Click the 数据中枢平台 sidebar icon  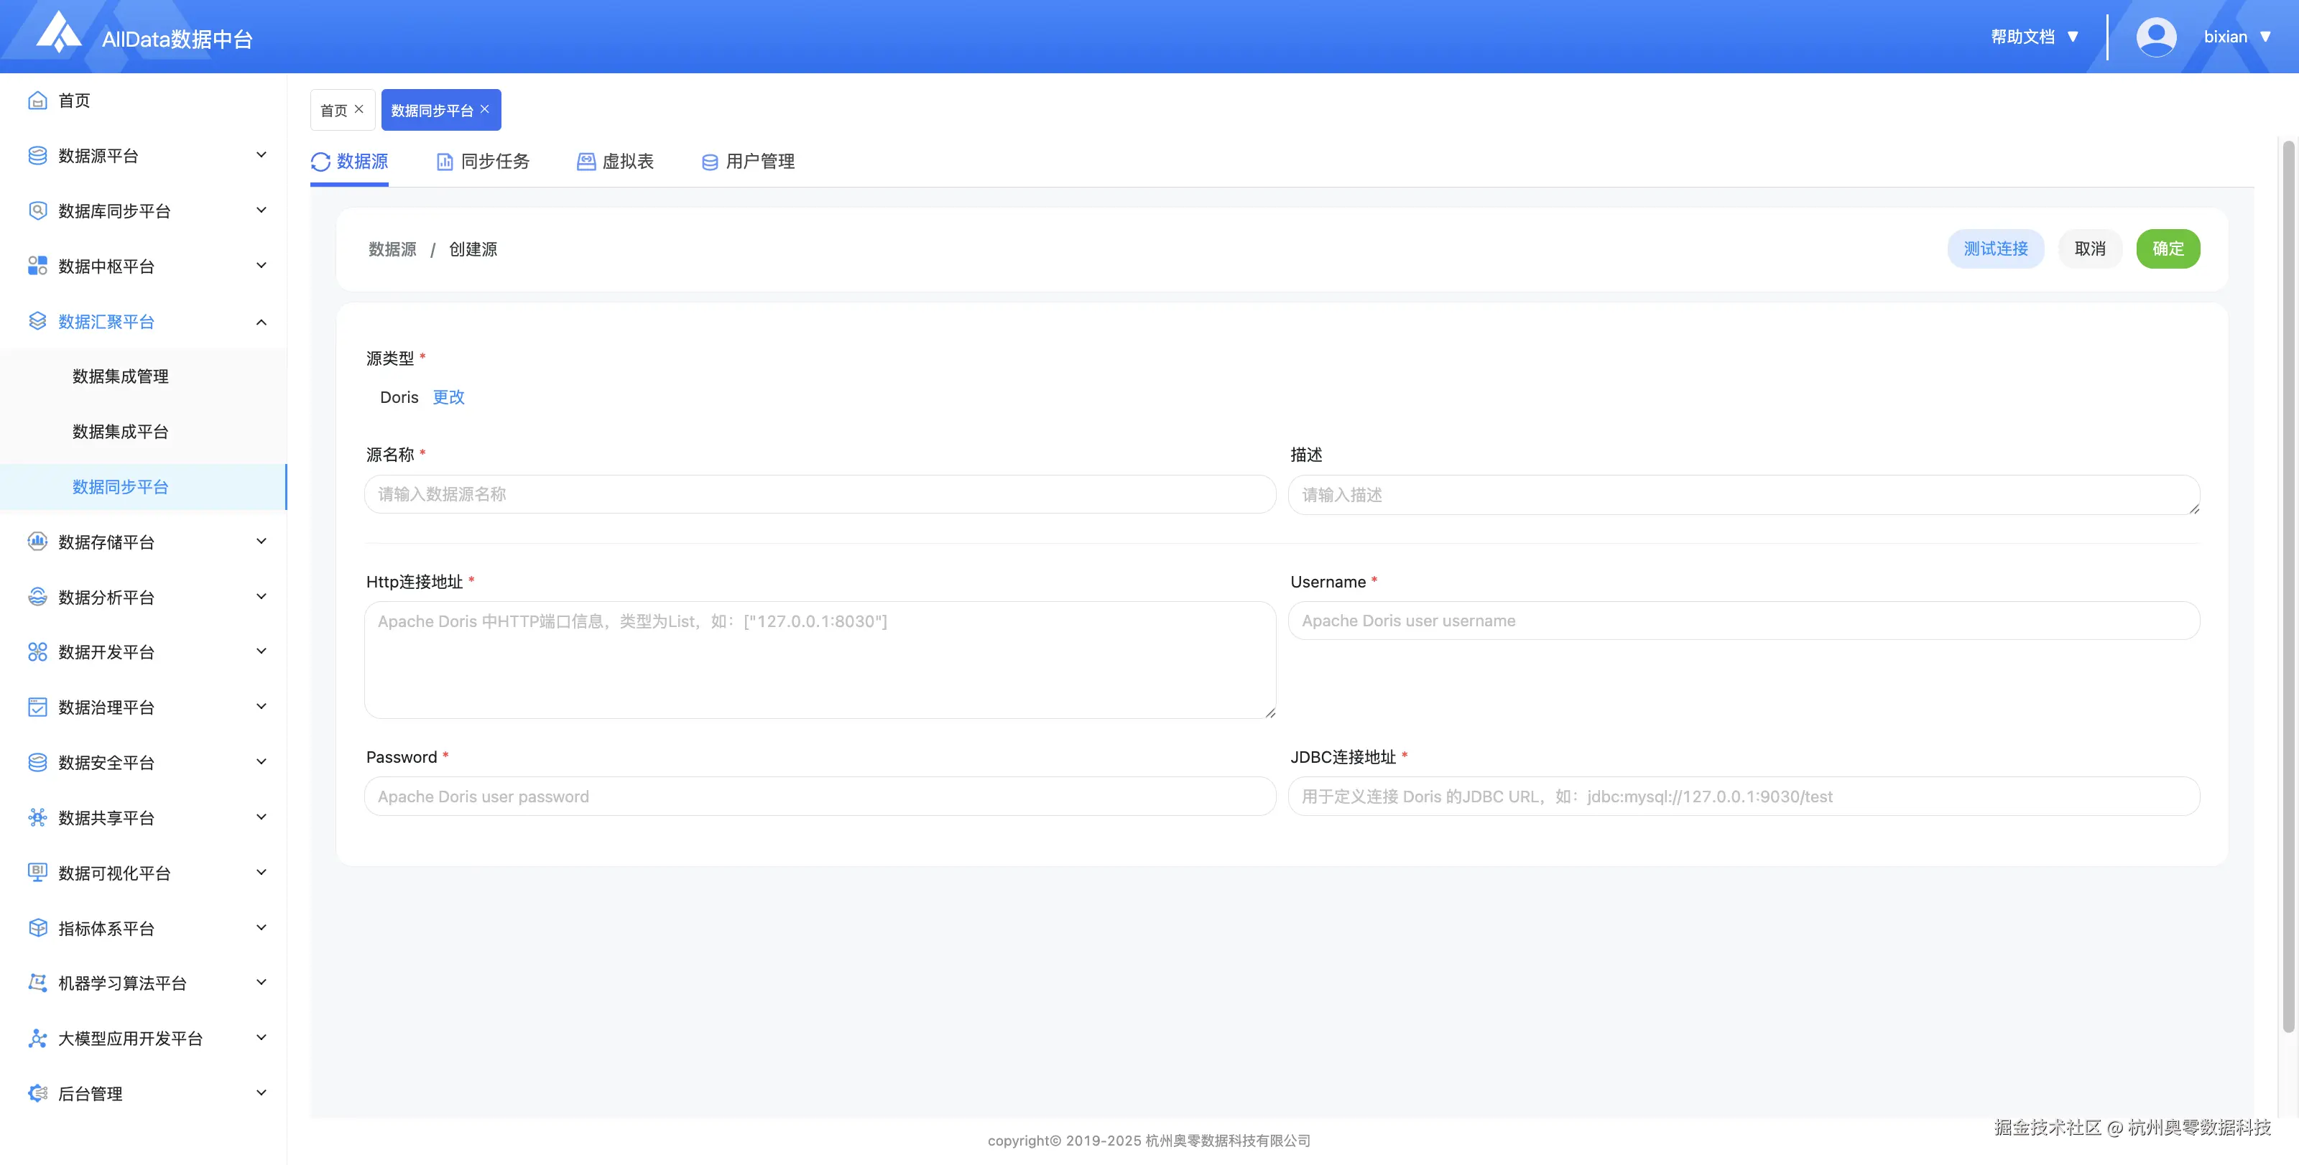coord(37,266)
